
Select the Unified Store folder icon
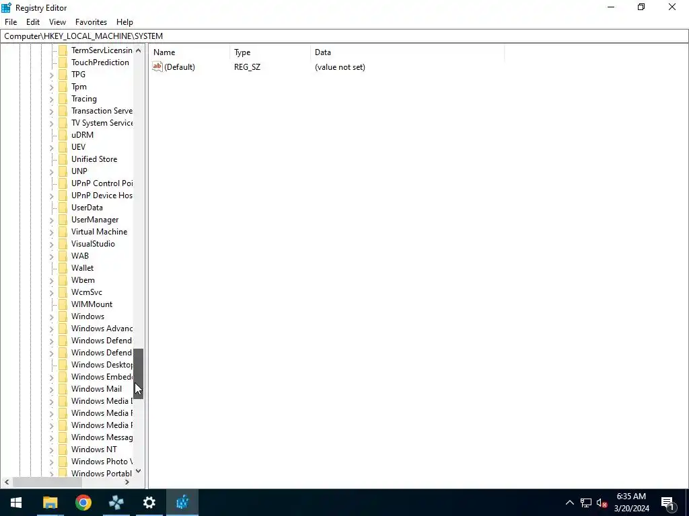tap(63, 159)
